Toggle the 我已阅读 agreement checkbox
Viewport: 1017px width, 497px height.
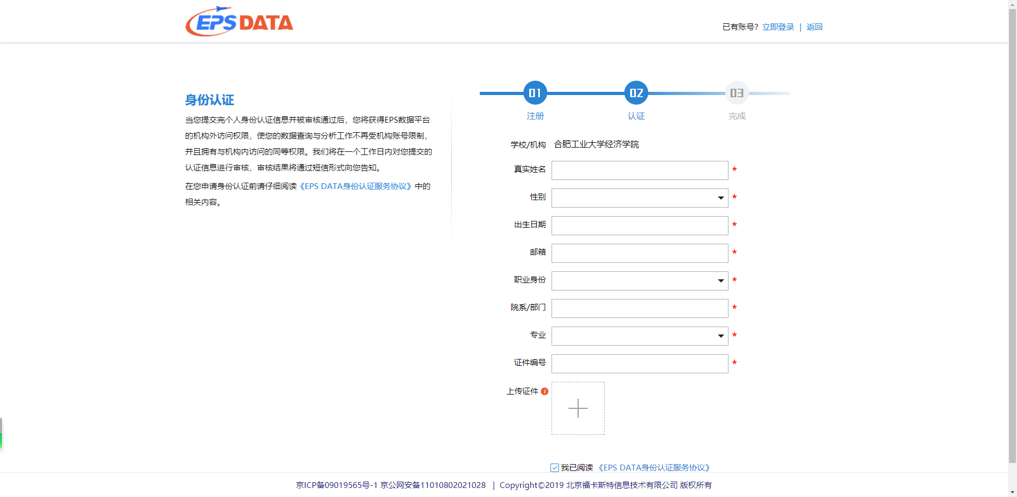555,468
